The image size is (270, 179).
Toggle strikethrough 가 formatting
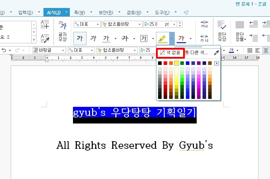point(125,39)
